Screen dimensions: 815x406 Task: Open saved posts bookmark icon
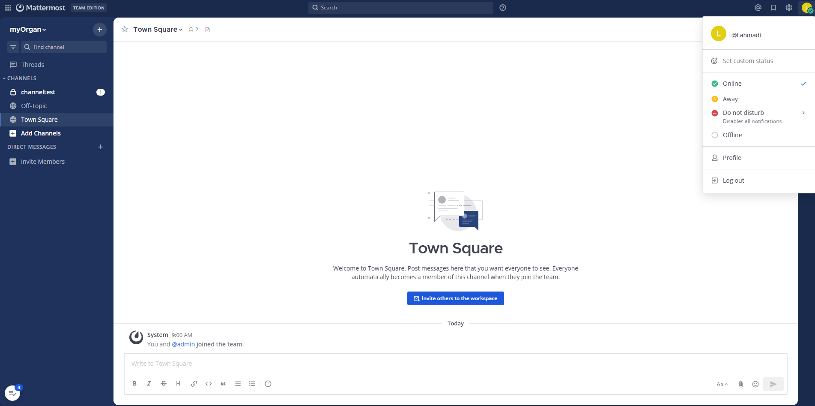(x=773, y=8)
